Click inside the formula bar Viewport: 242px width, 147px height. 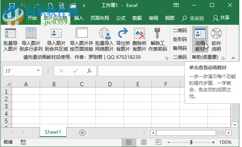141,71
